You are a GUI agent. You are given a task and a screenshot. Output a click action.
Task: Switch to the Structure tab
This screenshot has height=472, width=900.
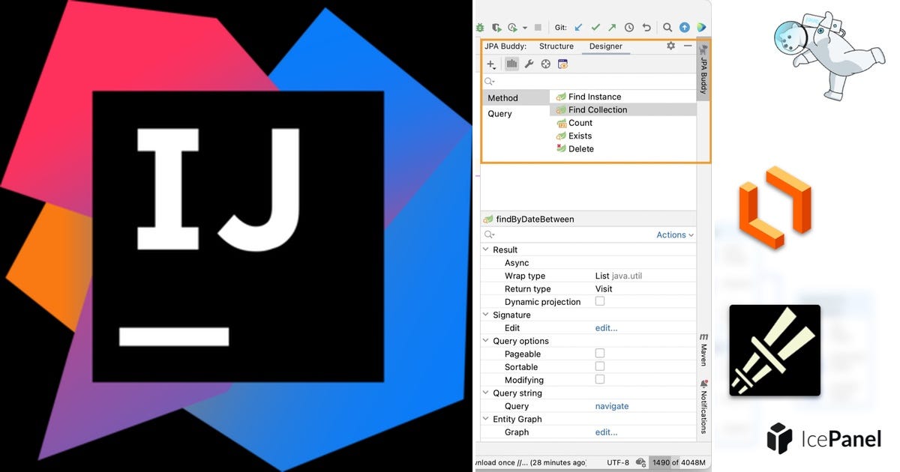[x=556, y=46]
